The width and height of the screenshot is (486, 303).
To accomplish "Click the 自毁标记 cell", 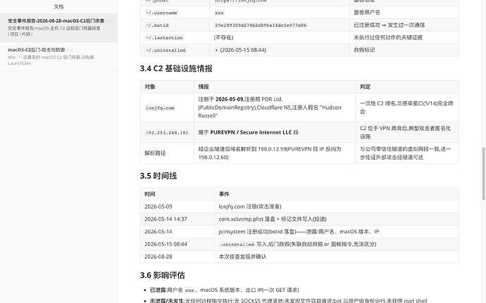I will [404, 50].
